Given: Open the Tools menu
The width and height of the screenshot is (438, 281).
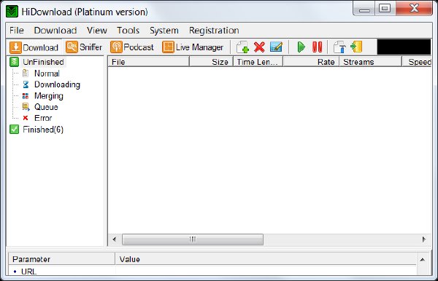Looking at the screenshot, I should point(128,30).
